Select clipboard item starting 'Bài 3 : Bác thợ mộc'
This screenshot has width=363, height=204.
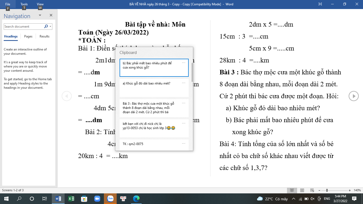pyautogui.click(x=154, y=108)
